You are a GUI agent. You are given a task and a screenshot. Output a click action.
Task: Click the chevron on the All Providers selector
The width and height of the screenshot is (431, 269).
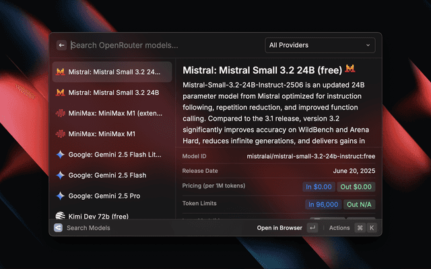tap(368, 45)
